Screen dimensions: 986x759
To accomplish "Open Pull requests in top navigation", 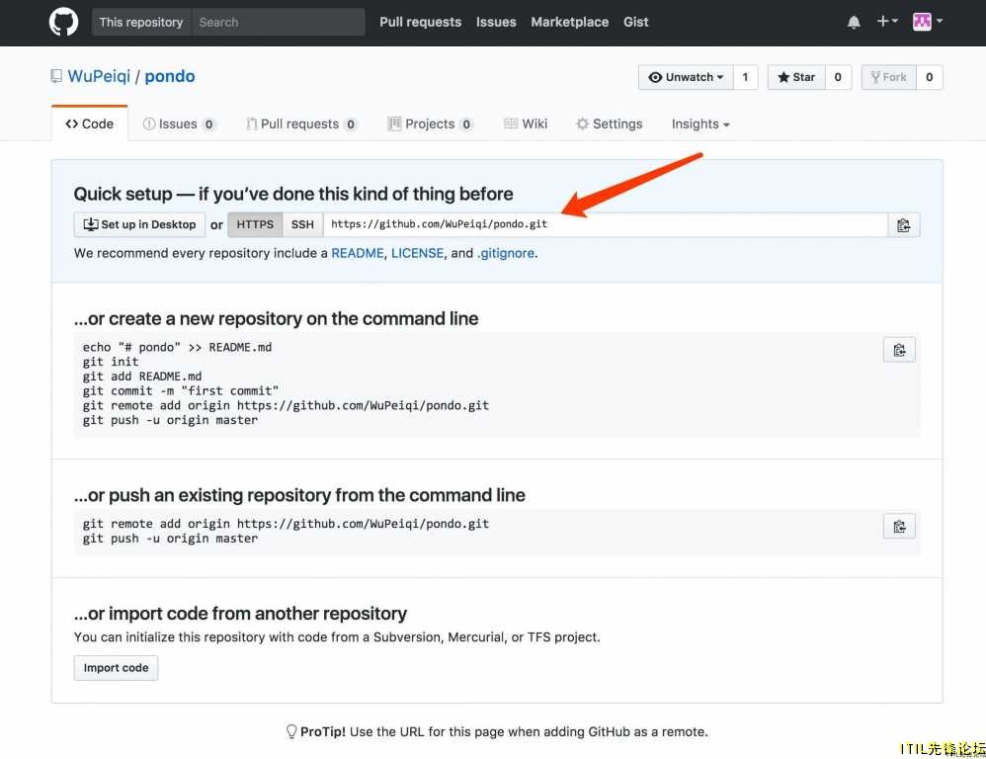I will (x=421, y=22).
